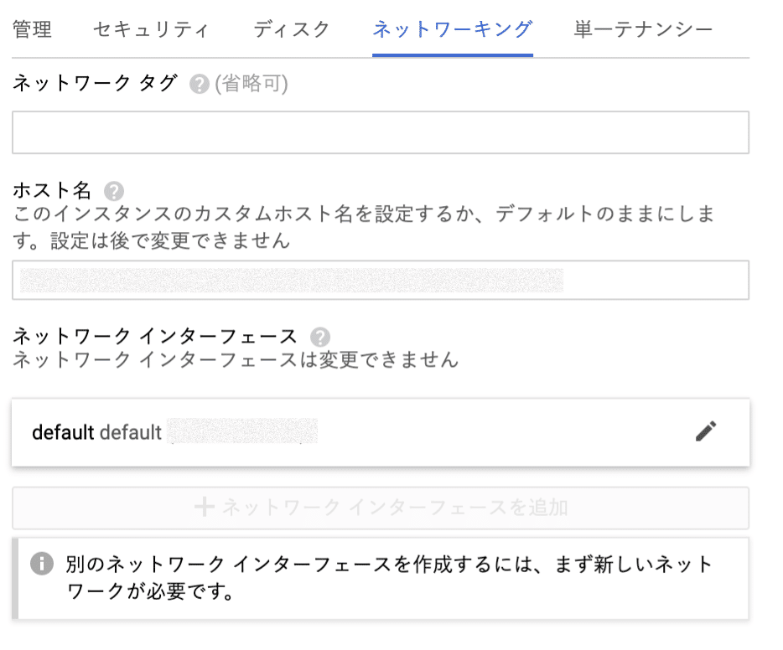Image resolution: width=783 pixels, height=650 pixels.
Task: Select the 単一テナンシー tab
Action: (643, 28)
